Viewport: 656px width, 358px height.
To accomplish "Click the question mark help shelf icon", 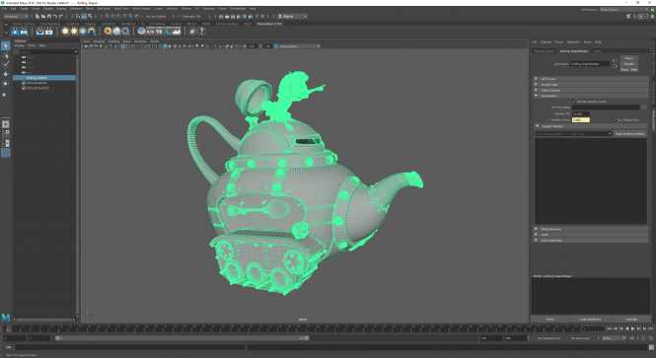I will (x=201, y=31).
